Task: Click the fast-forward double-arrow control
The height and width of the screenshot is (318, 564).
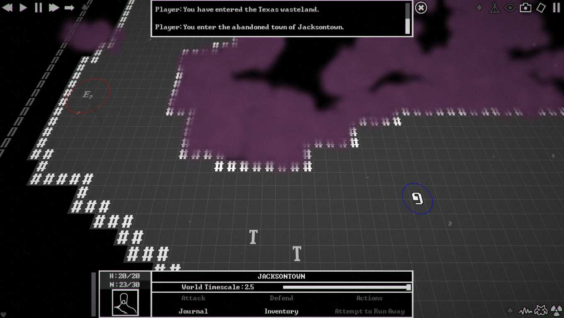Action: pyautogui.click(x=54, y=7)
